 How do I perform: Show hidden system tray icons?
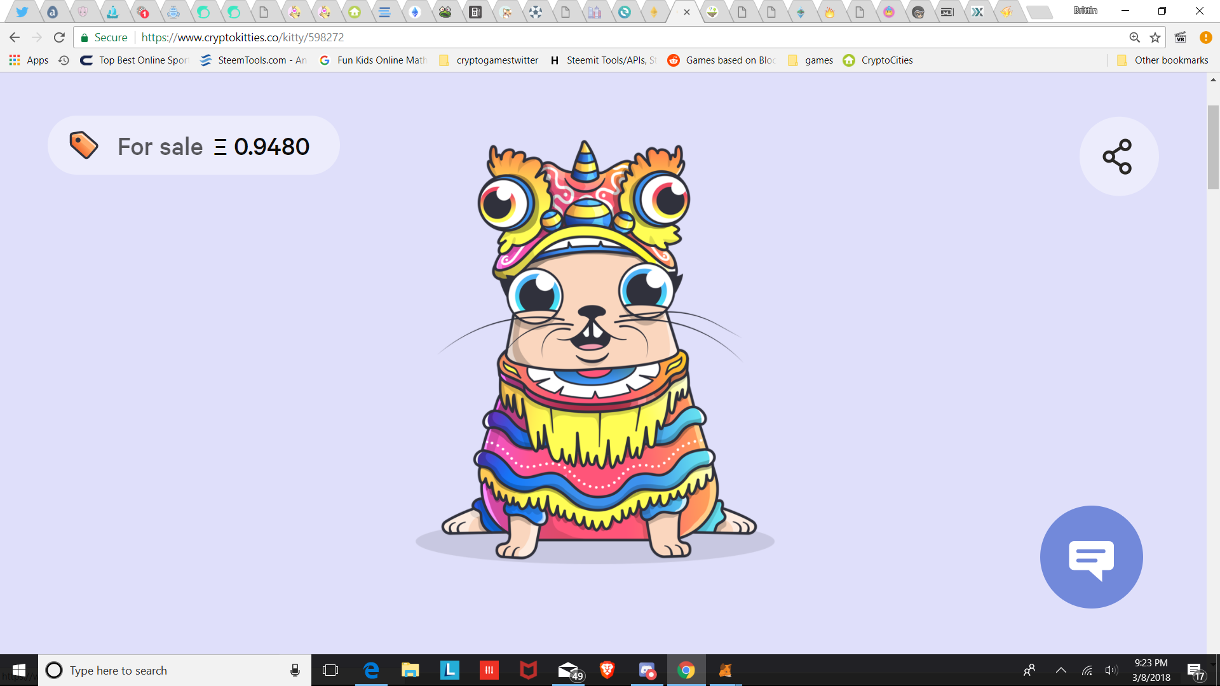tap(1061, 670)
